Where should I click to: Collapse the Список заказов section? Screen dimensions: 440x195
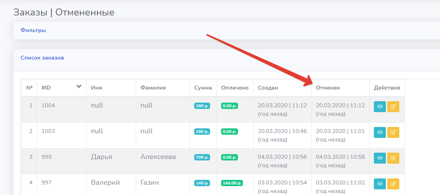tap(42, 58)
